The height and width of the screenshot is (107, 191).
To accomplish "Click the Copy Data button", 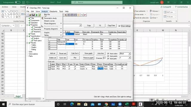I will tap(111, 26).
